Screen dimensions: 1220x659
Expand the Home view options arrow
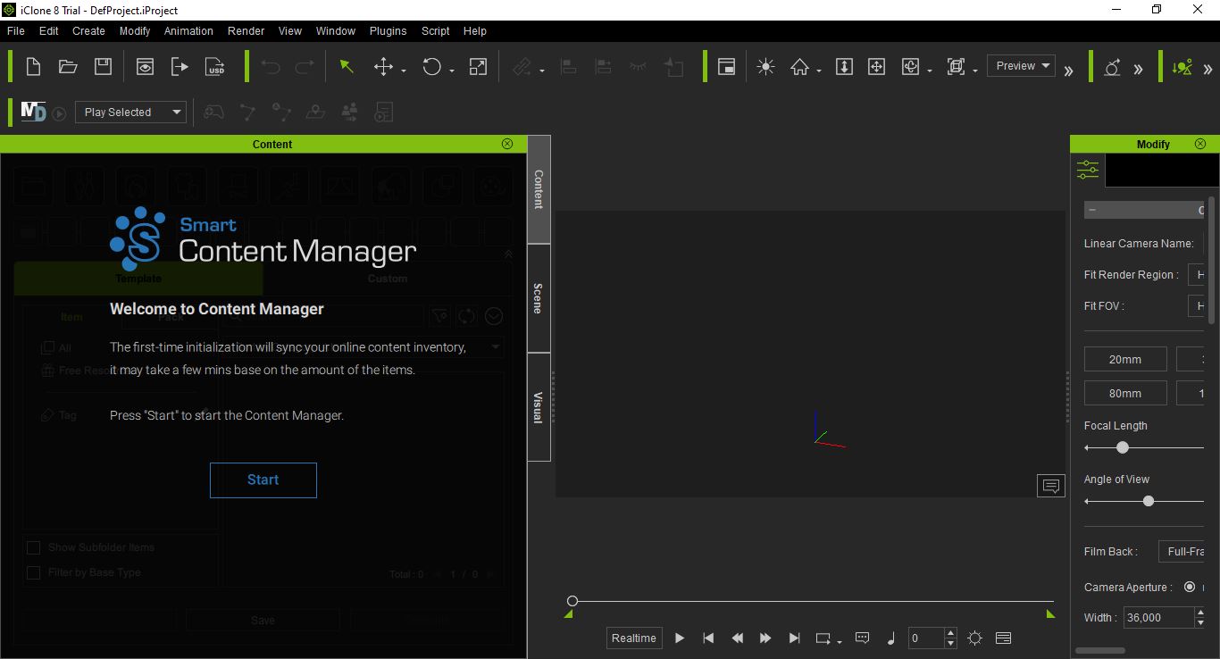[x=818, y=71]
